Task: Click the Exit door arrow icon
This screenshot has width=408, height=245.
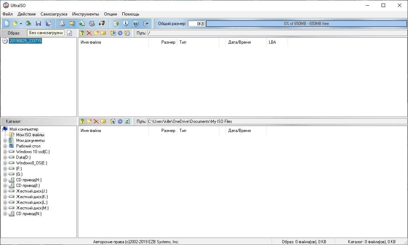Action: [x=146, y=24]
